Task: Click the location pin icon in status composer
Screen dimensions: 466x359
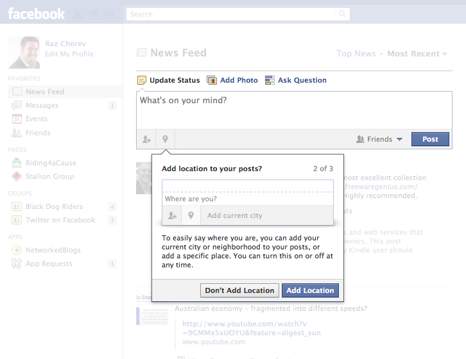Action: (x=165, y=139)
